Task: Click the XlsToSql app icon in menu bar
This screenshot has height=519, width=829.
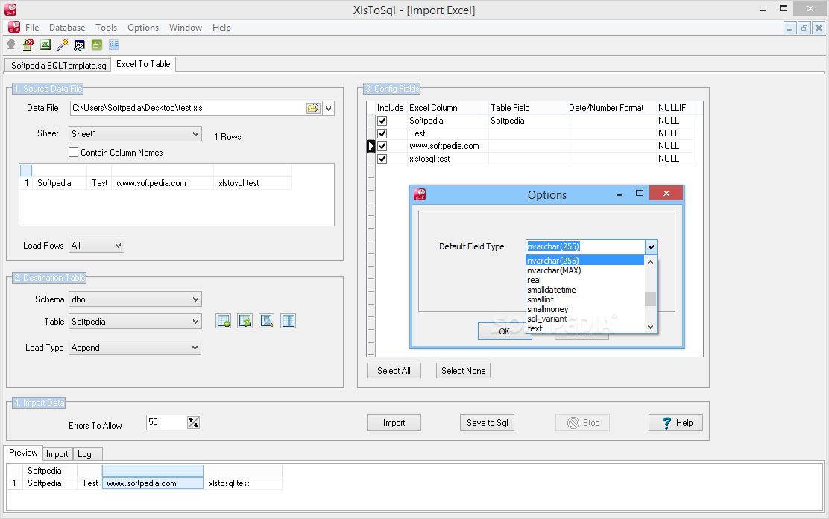Action: click(14, 27)
